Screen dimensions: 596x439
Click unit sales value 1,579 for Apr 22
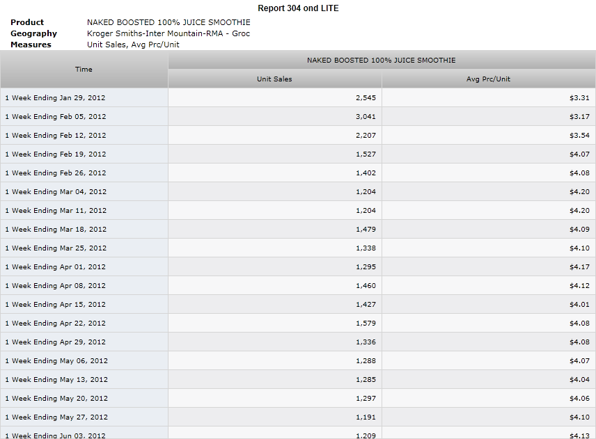tap(366, 324)
